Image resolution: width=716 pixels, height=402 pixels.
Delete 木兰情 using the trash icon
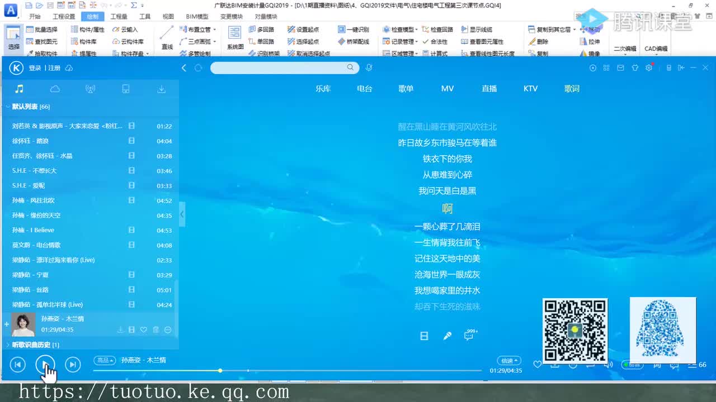[156, 330]
